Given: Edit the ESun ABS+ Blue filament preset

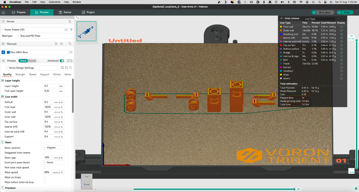Looking at the screenshot, I should pyautogui.click(x=71, y=52).
